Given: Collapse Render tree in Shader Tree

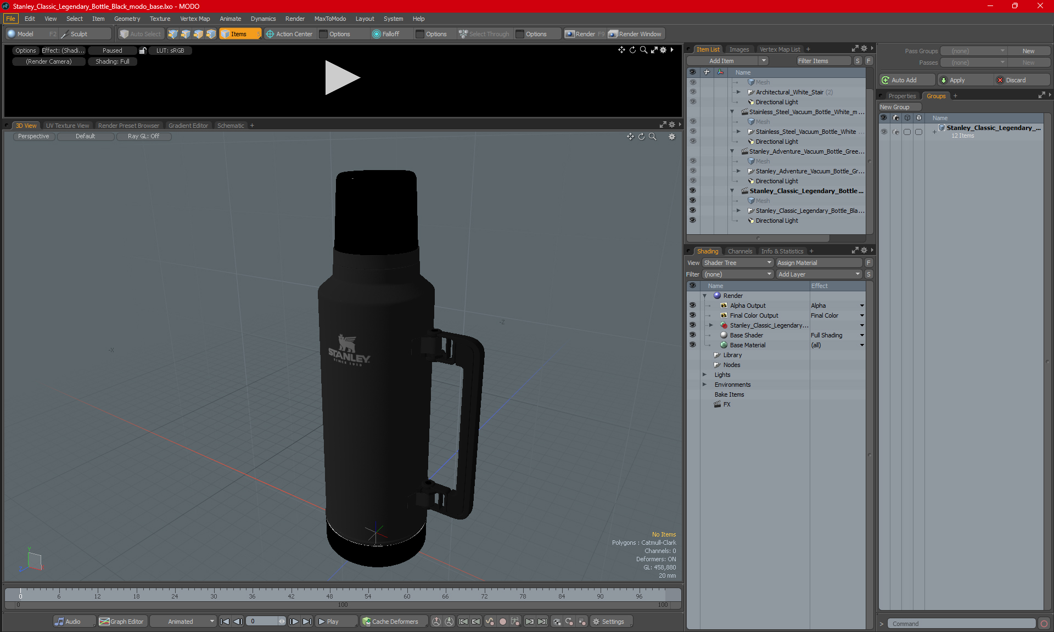Looking at the screenshot, I should pyautogui.click(x=704, y=296).
